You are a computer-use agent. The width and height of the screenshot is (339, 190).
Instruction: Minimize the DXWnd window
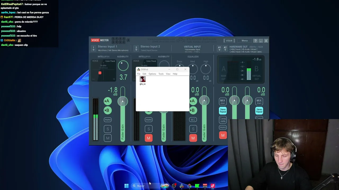169,69
